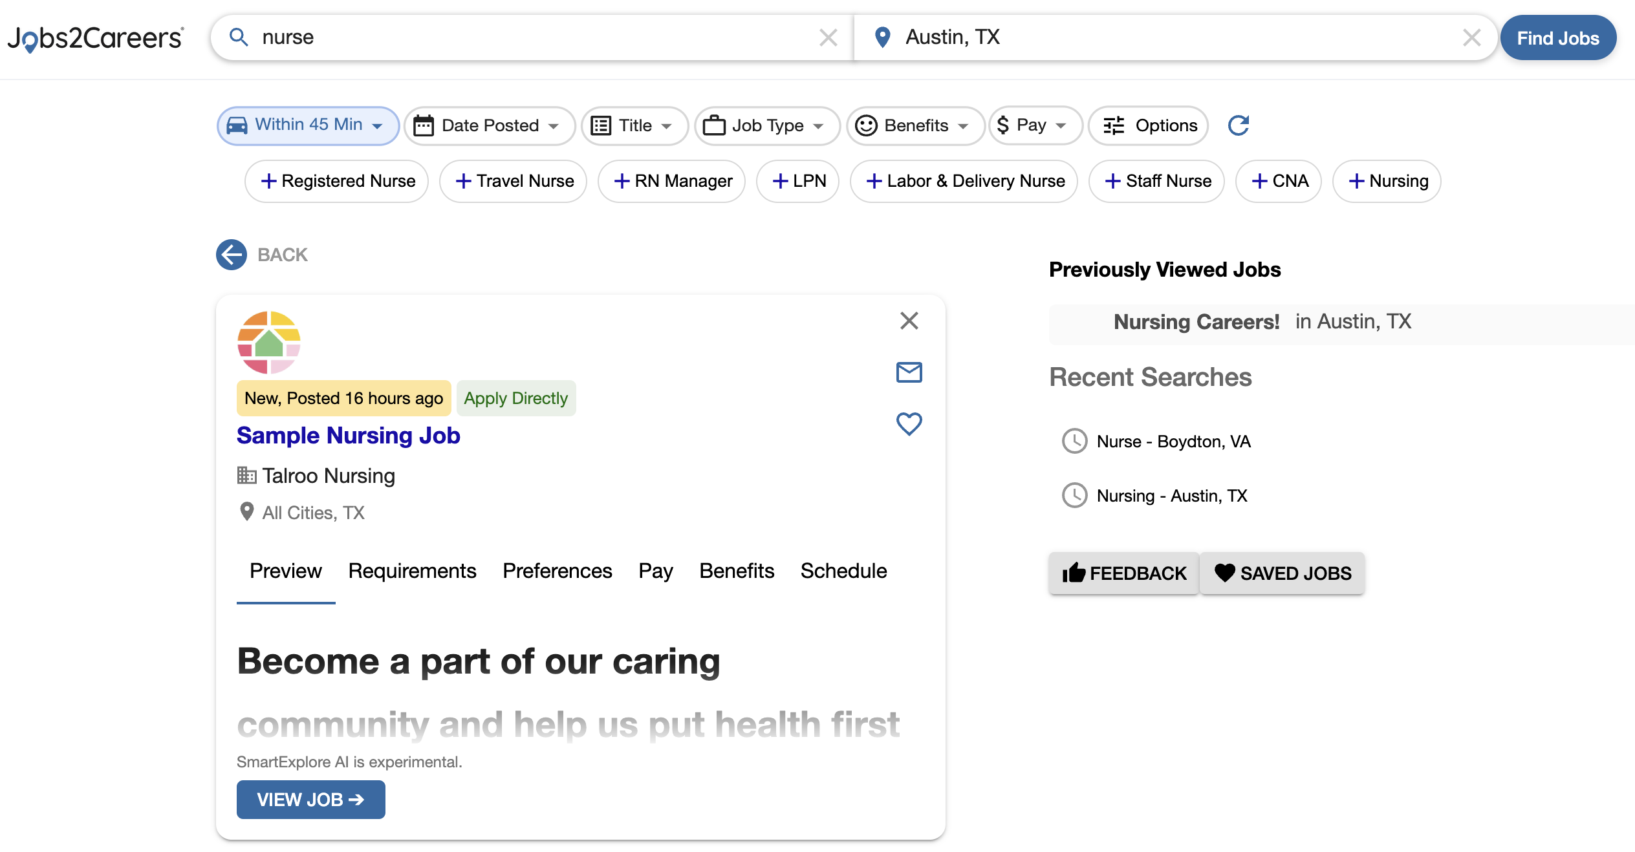Click the Back arrow icon above the job card
The width and height of the screenshot is (1635, 852).
(231, 255)
